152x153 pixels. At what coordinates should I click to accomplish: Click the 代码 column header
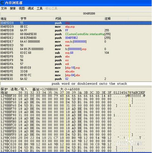coord(79,19)
